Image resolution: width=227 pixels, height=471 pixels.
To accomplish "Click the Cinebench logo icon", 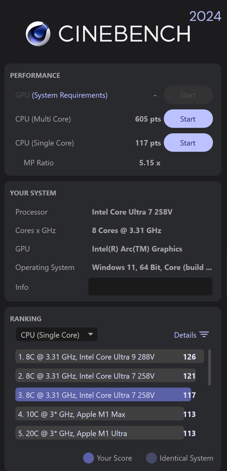I will [x=38, y=34].
